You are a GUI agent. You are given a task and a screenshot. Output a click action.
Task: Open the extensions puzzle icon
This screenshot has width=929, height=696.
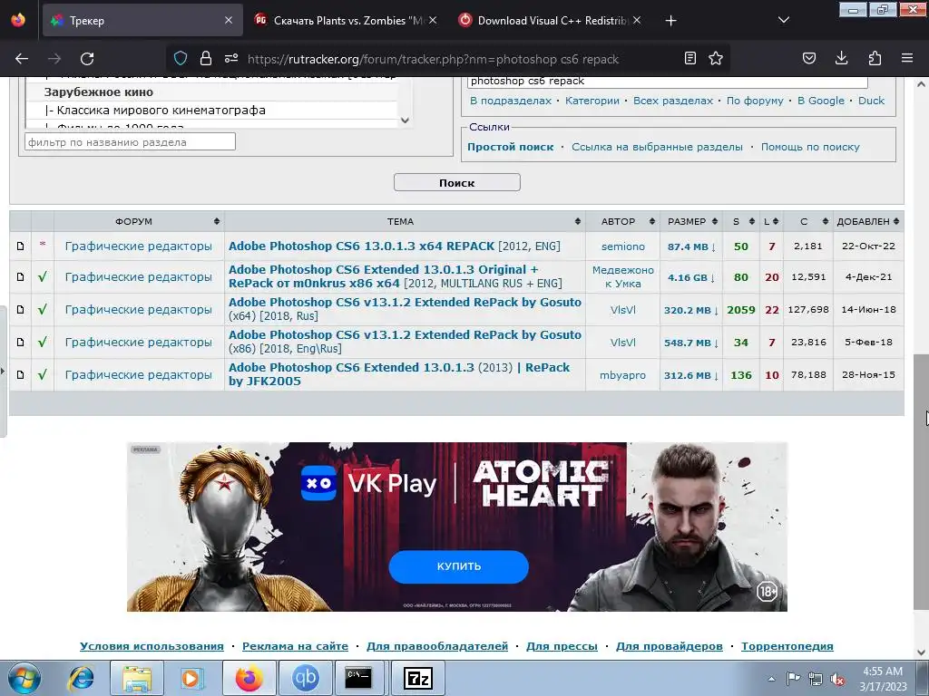coord(875,58)
